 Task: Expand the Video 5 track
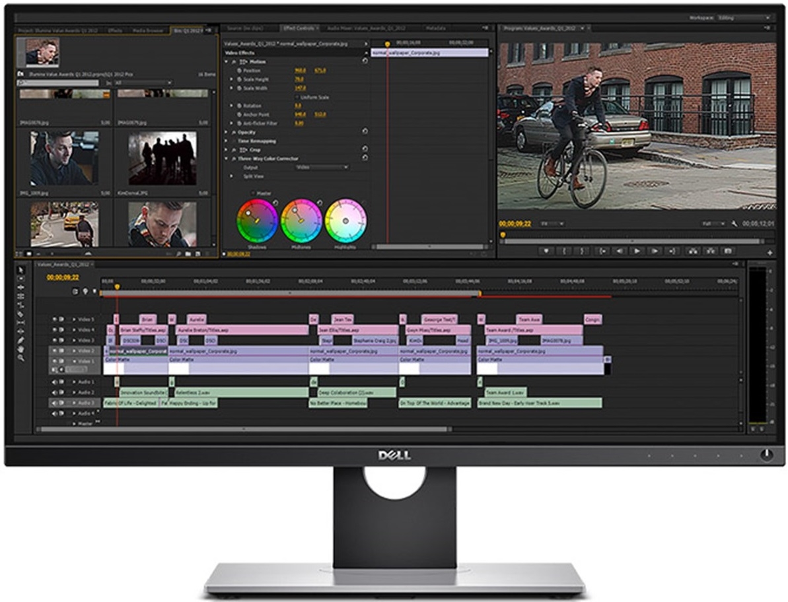point(74,319)
